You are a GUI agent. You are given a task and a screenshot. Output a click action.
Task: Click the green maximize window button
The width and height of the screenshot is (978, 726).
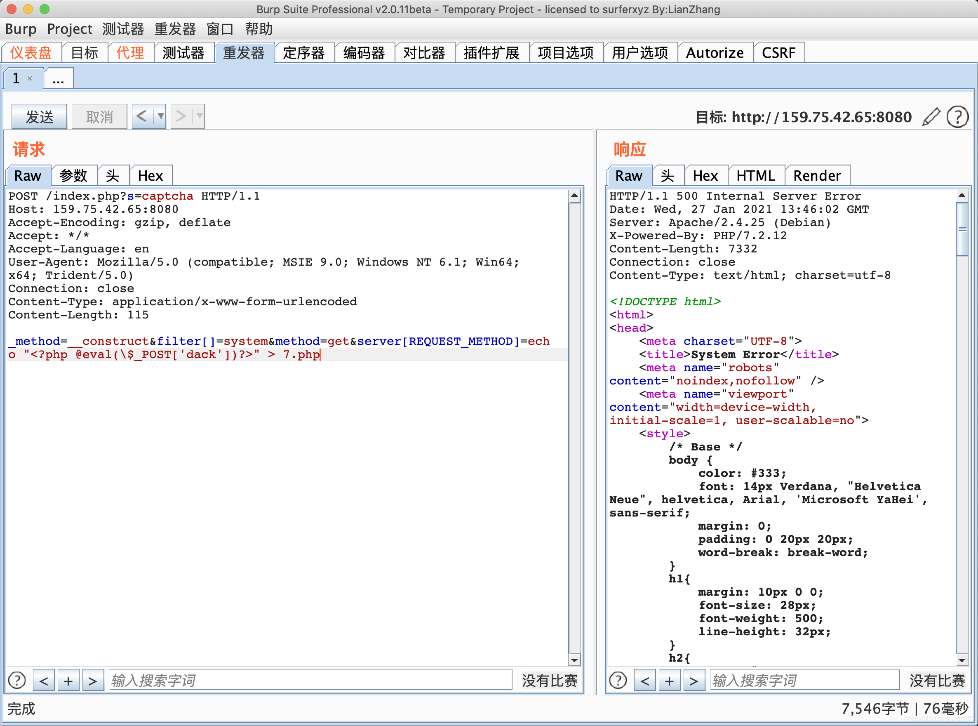[45, 9]
